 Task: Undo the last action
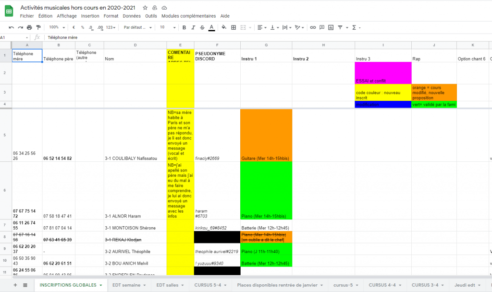coord(12,27)
